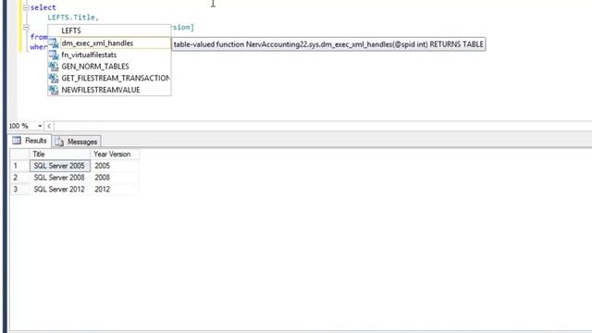Click function icon beside GEN_NORM_TABLES
Screen dimensions: 592x333
[x=54, y=67]
